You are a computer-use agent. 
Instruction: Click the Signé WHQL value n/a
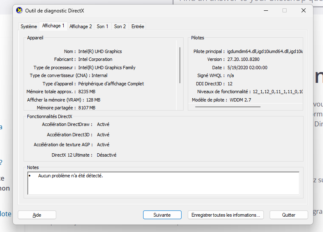[x=230, y=75]
